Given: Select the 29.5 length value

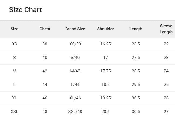Looking at the screenshot, I should tap(136, 85).
